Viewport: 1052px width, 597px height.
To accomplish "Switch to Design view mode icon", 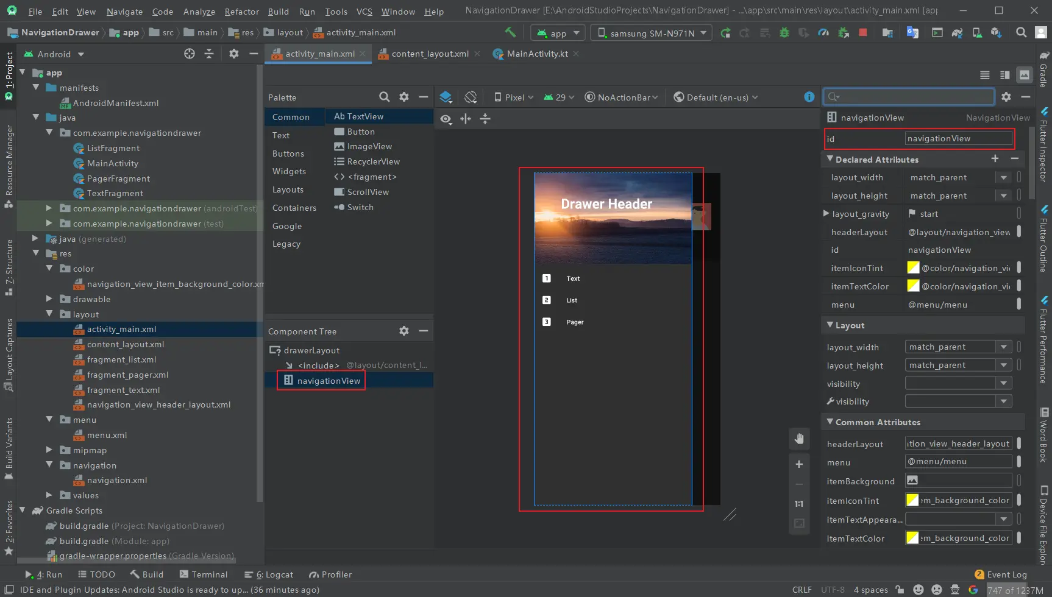I will (x=1025, y=75).
